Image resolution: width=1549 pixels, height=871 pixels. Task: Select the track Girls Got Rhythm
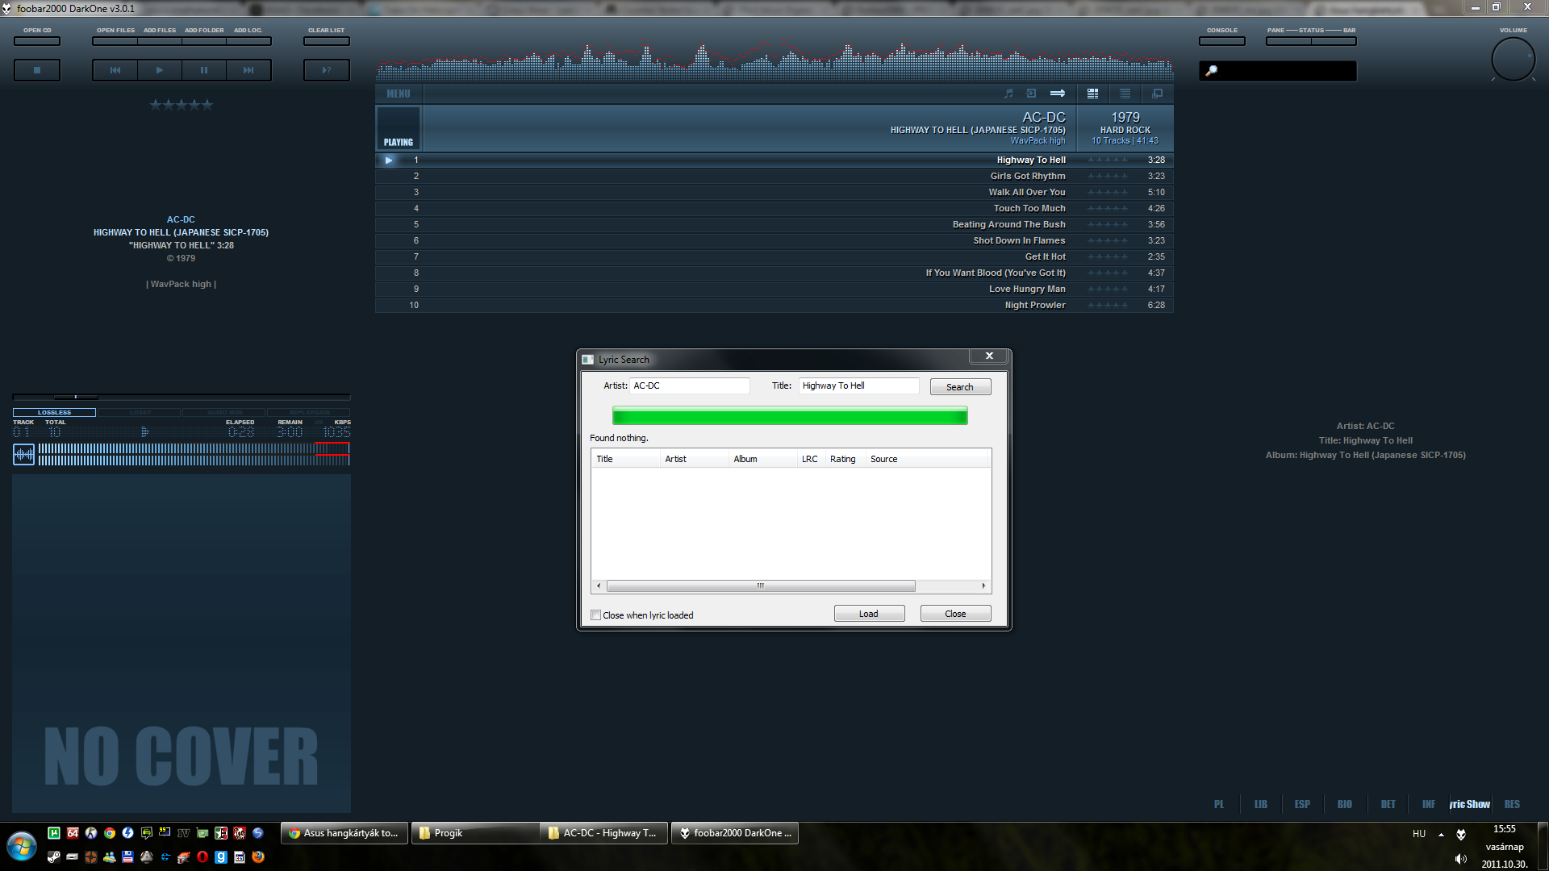coord(774,176)
